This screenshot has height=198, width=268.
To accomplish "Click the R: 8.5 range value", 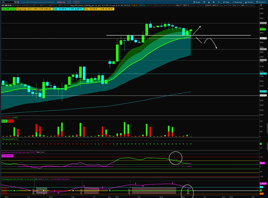I will [x=67, y=5].
